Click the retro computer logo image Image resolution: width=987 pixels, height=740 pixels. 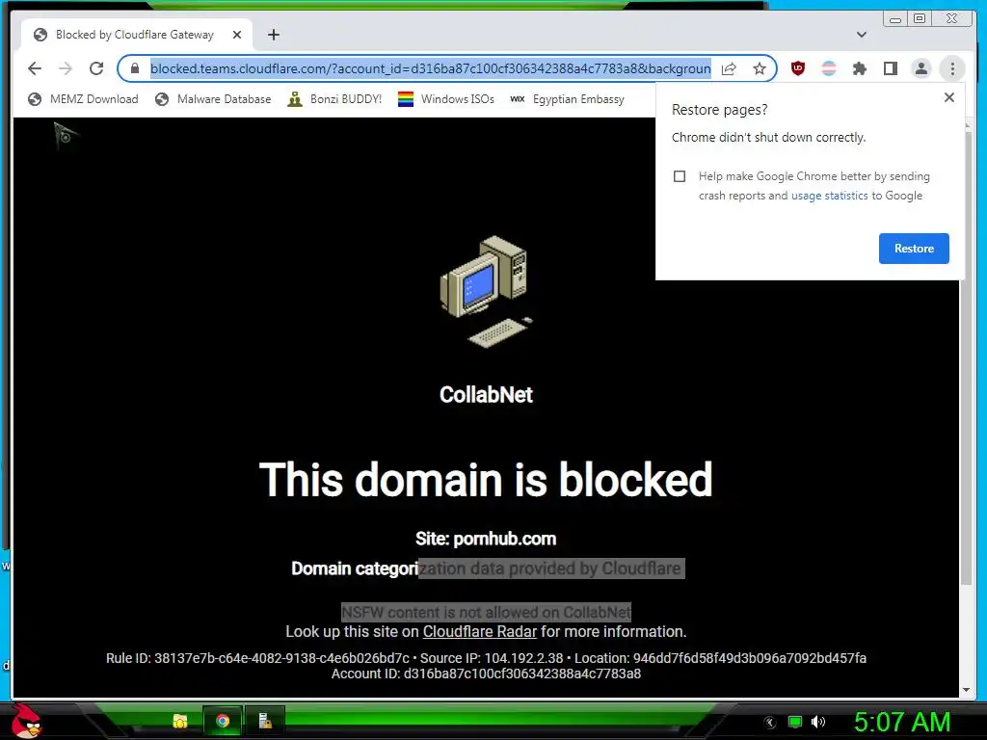[x=486, y=291]
